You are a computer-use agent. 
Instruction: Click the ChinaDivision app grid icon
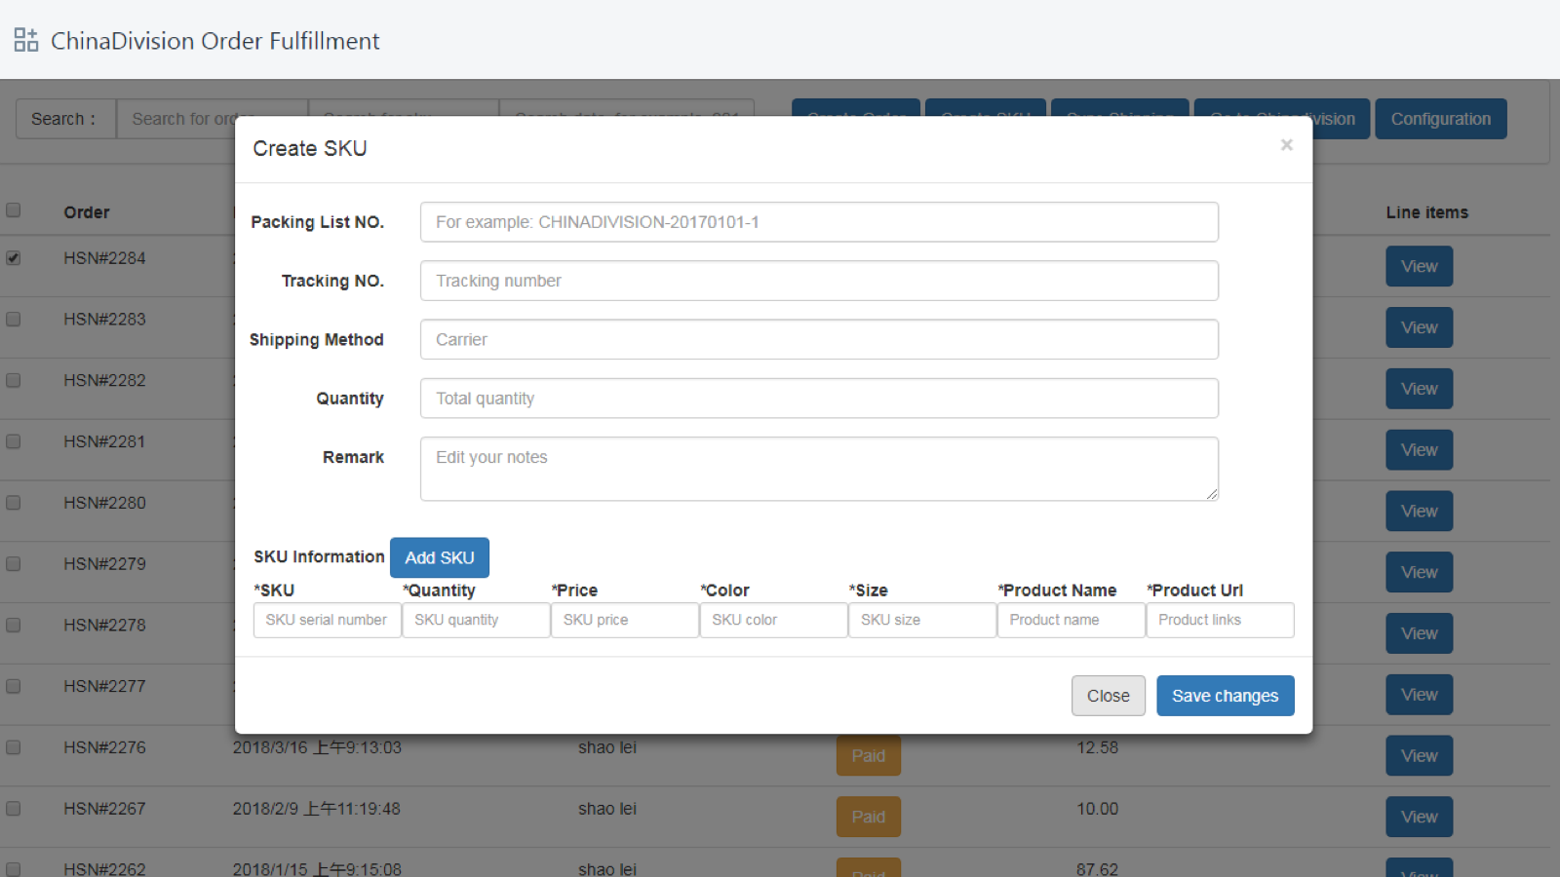click(26, 40)
